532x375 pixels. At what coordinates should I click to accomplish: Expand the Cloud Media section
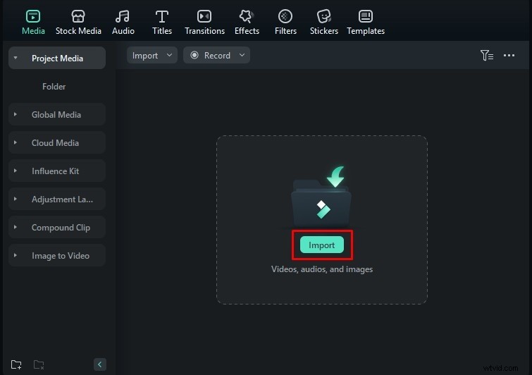56,143
